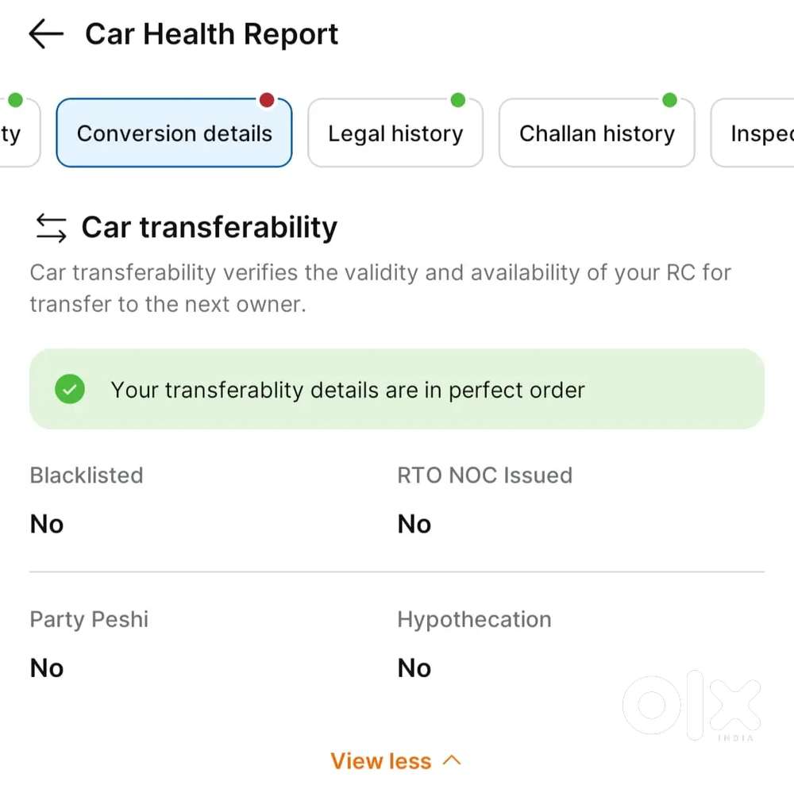Click green status dot on Legal history

[457, 100]
